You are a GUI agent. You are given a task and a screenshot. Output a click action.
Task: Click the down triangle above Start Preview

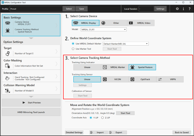click(x=31, y=97)
